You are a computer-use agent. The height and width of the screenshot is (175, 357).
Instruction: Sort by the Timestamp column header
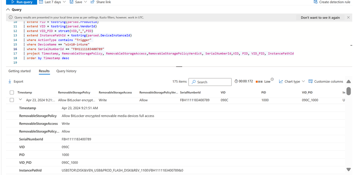point(25,93)
